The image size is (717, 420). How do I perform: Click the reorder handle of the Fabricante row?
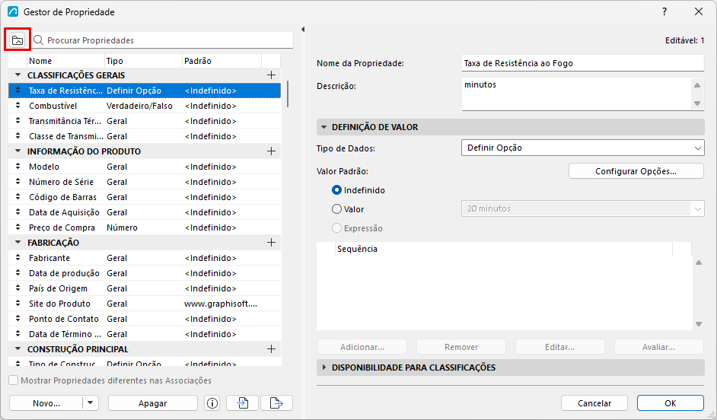tap(18, 258)
